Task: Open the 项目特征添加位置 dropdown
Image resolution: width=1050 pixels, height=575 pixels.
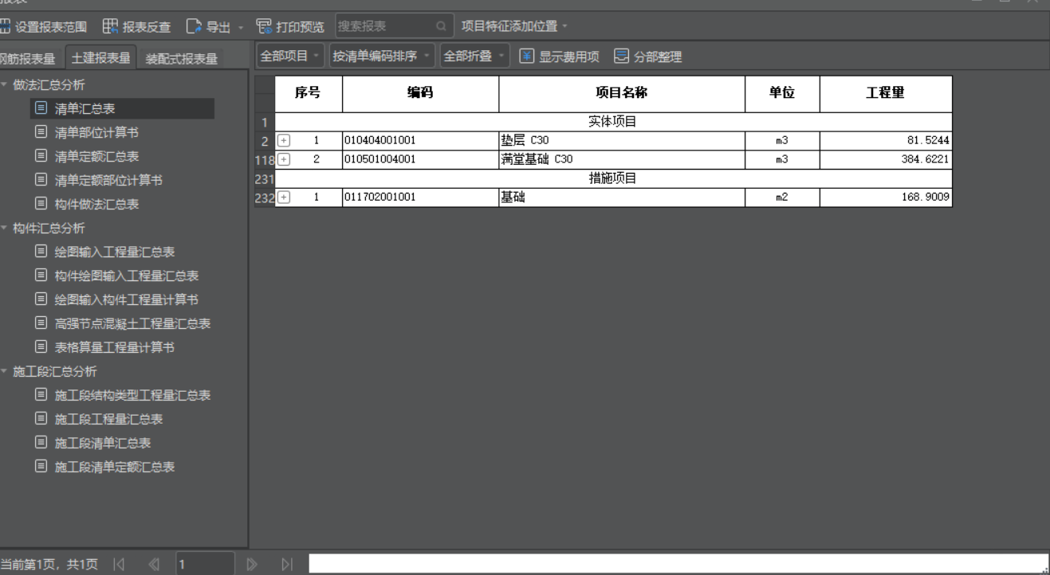Action: [514, 27]
